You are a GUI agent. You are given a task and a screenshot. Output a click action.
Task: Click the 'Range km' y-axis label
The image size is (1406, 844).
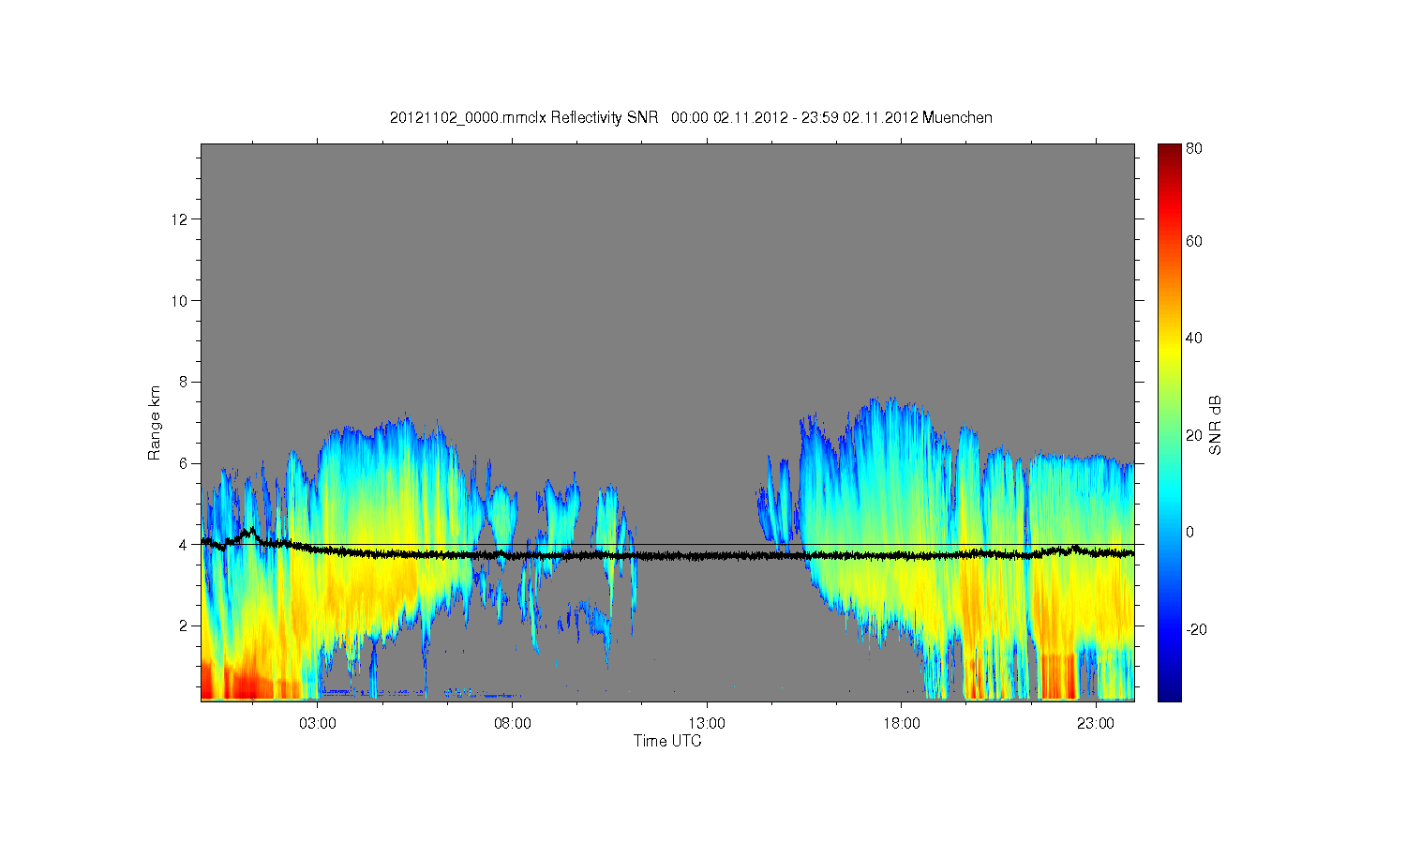(x=154, y=423)
